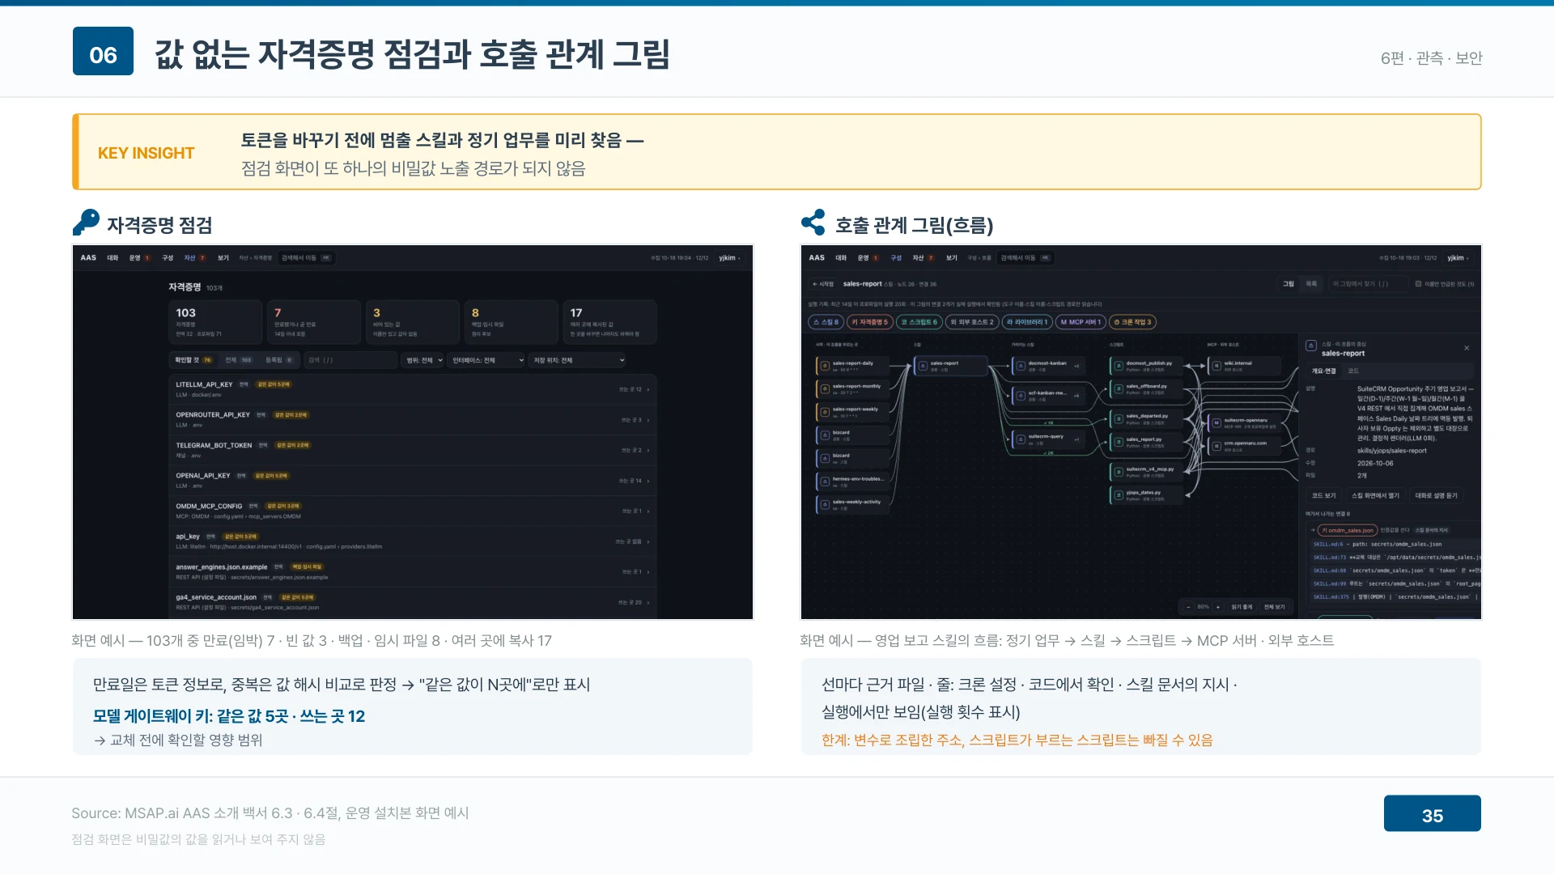Zoom in with the plus button
The width and height of the screenshot is (1554, 874).
(1218, 606)
